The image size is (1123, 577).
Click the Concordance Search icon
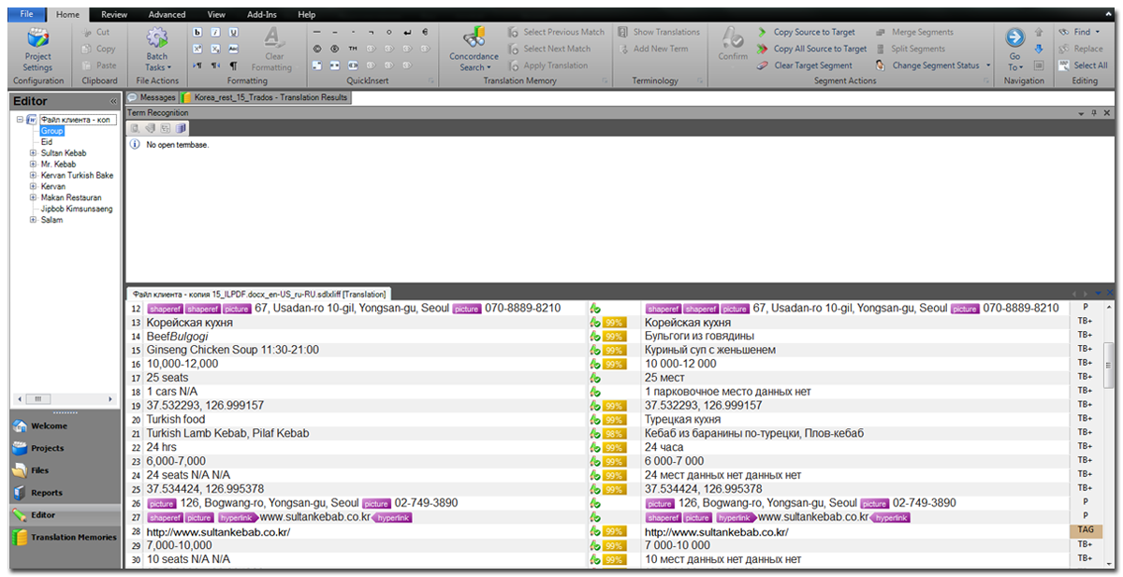point(474,39)
